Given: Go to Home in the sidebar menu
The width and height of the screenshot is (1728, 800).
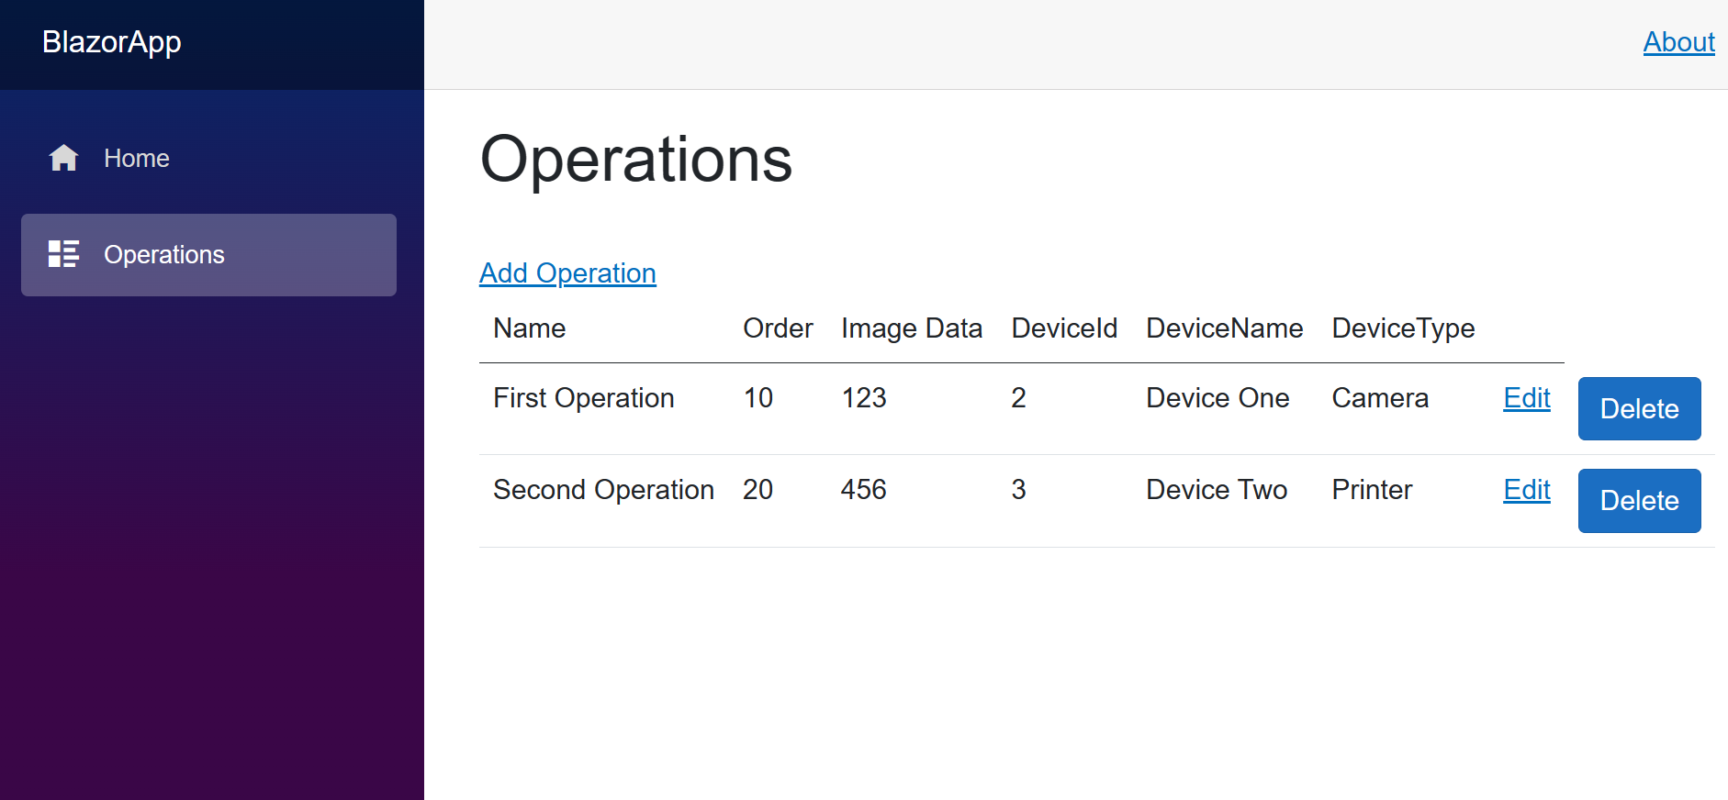Looking at the screenshot, I should [136, 159].
